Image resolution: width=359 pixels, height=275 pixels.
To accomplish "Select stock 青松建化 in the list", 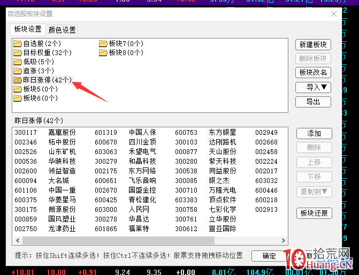I will pyautogui.click(x=142, y=200).
